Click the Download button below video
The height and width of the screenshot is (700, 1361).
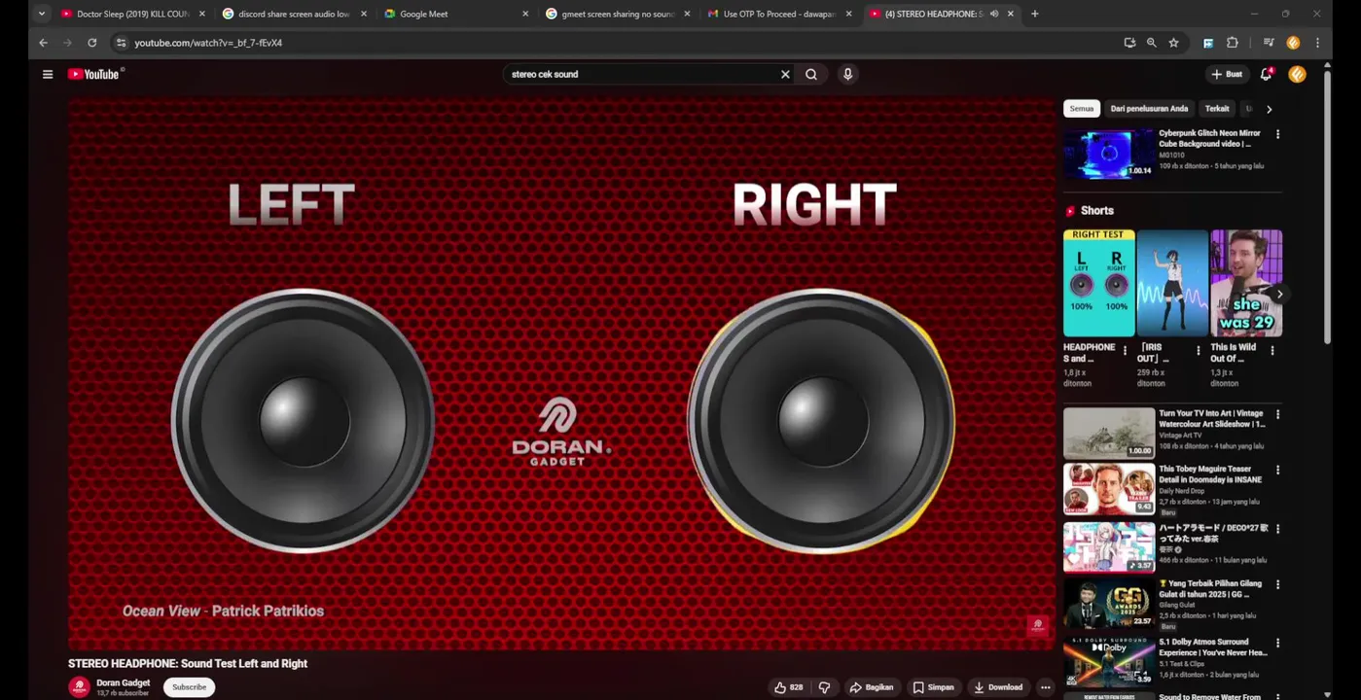(997, 687)
